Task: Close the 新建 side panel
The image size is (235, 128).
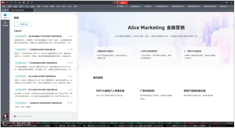Action: pos(76,14)
